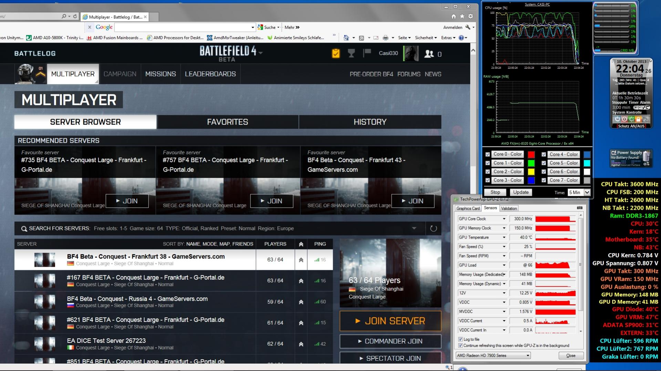Toggle the Core 4 checkbox in CPU monitor
Viewport: 661px width, 371px height.
coord(544,154)
